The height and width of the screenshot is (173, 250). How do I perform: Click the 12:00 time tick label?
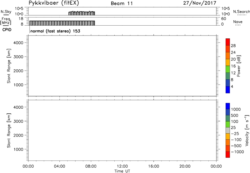(122, 166)
